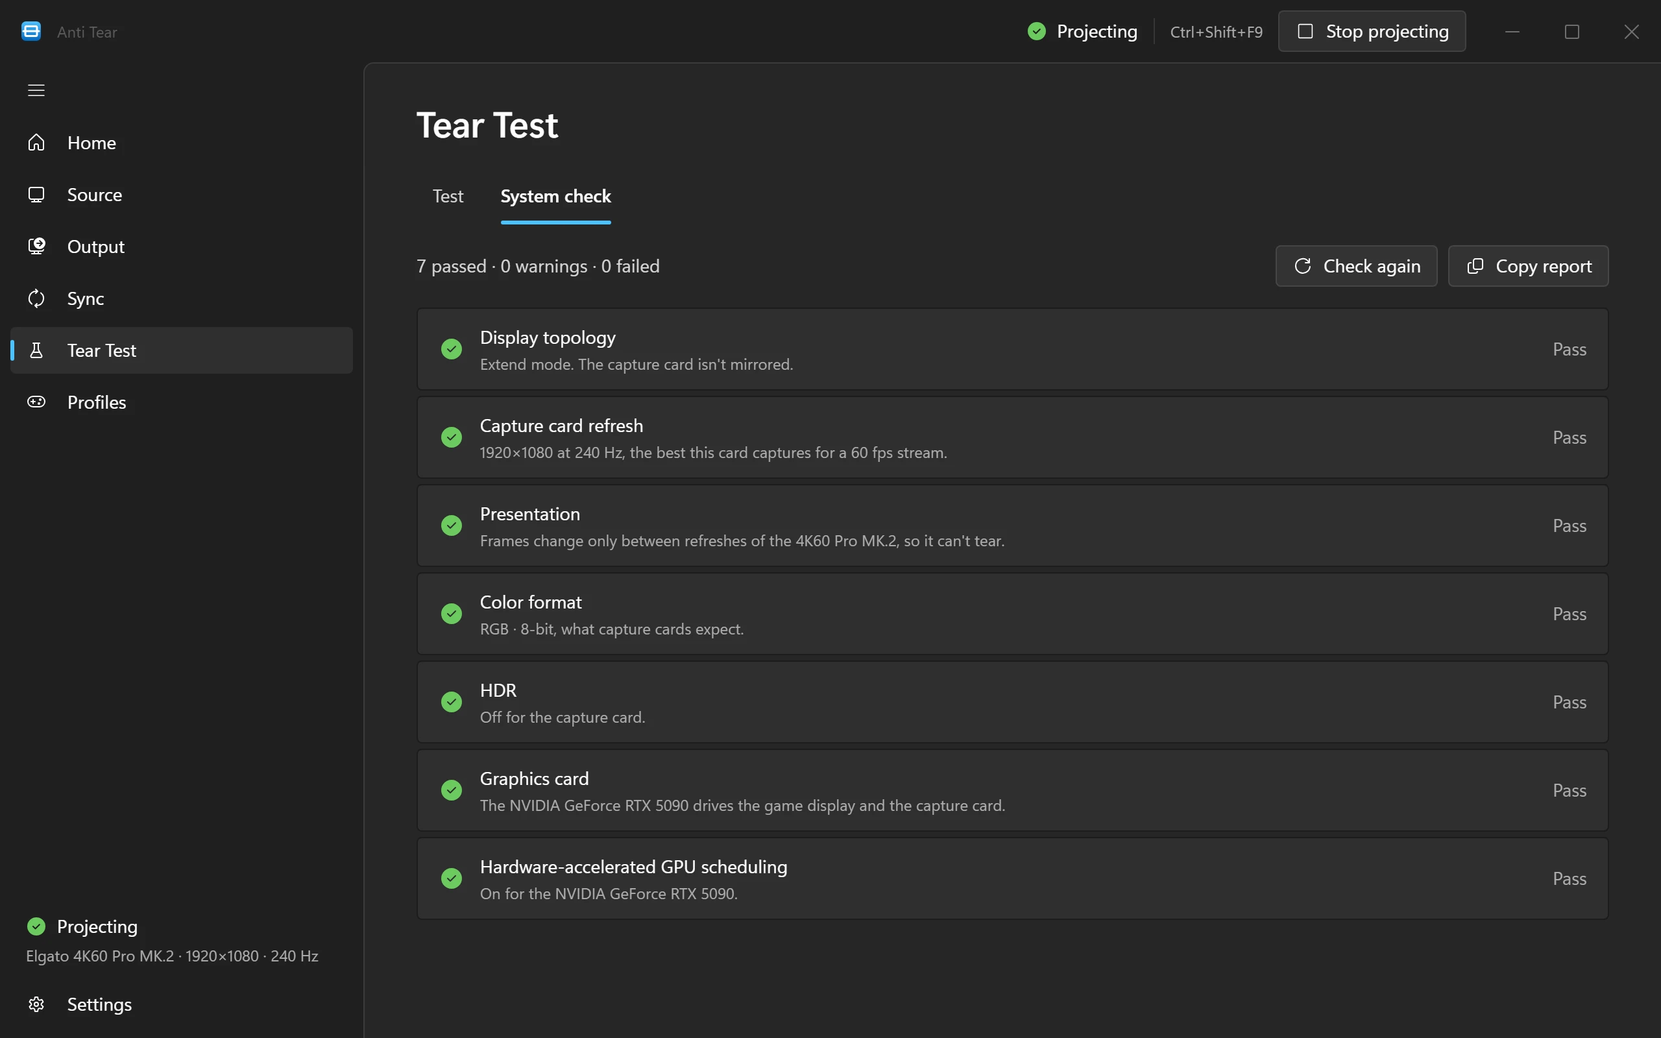Open Settings from the sidebar
This screenshot has width=1661, height=1038.
pos(181,1004)
